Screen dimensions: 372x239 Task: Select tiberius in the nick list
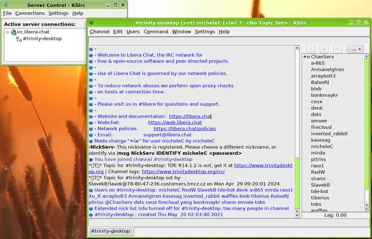(x=320, y=198)
